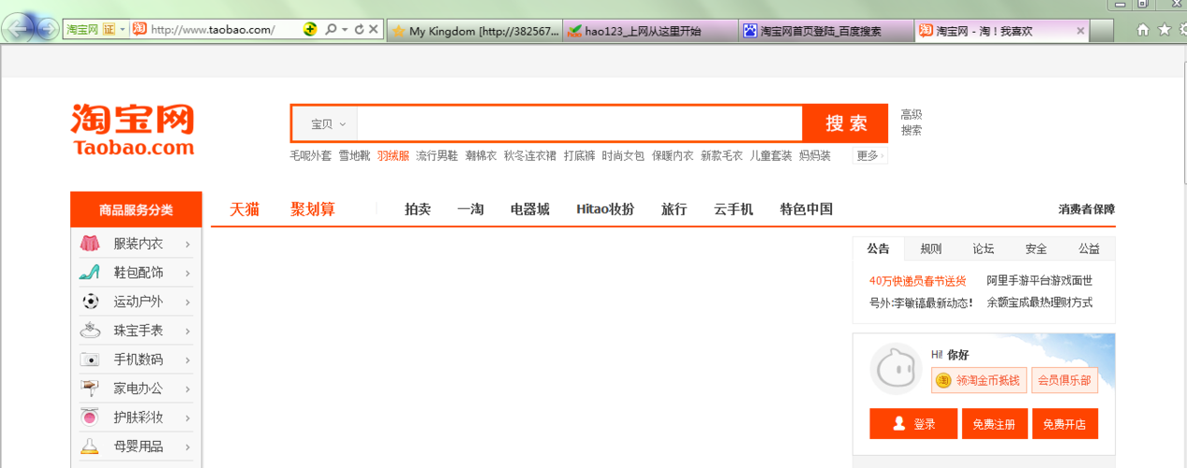Click the Taobao favicon in the address bar

click(140, 30)
